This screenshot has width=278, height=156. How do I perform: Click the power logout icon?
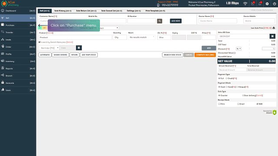pos(274,4)
